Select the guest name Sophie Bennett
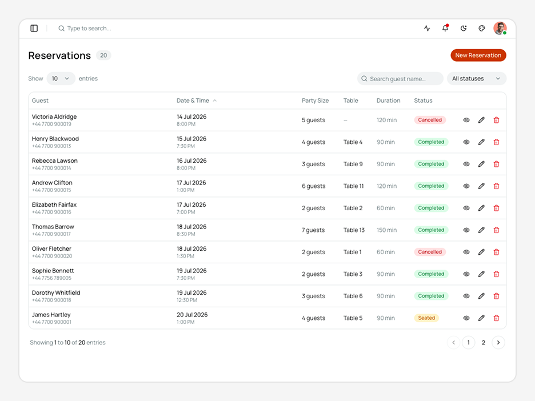535x401 pixels. coord(53,271)
